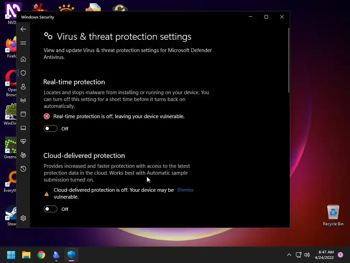Click the red real-time protection error icon
Image resolution: width=350 pixels, height=263 pixels.
(46, 116)
